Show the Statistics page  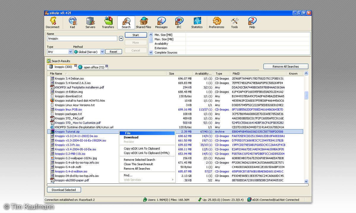tap(197, 23)
